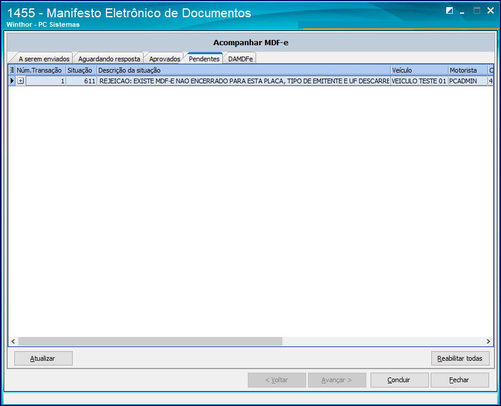
Task: Expand transaction 1 row details
Action: click(20, 81)
